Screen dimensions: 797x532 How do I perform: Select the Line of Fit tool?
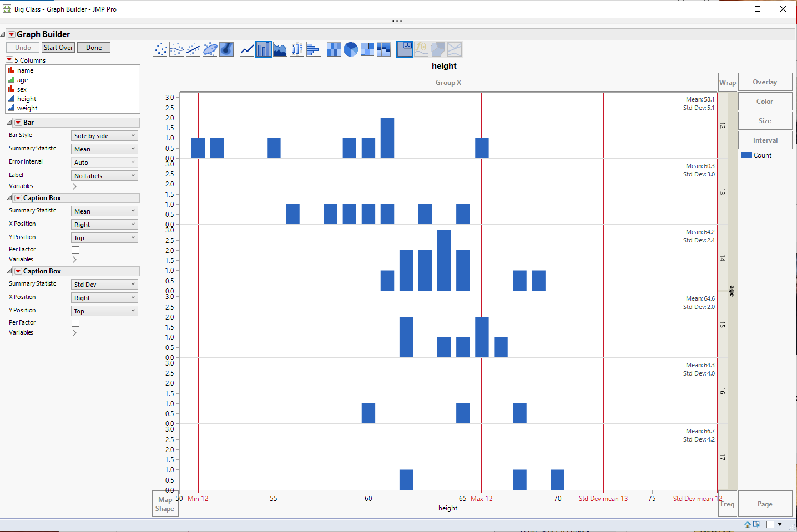click(x=194, y=49)
